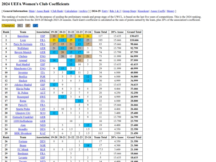This screenshot has height=162, width=216.
Task: Open the Lyon team link
Action: click(x=23, y=40)
